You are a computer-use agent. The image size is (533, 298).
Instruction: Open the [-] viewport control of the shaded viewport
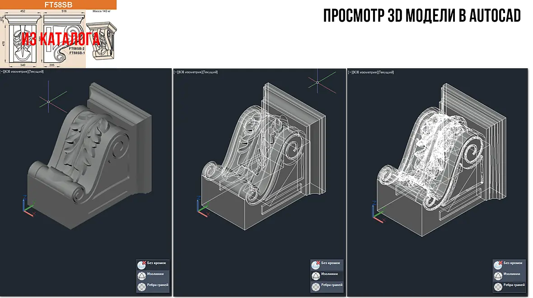pyautogui.click(x=2, y=72)
